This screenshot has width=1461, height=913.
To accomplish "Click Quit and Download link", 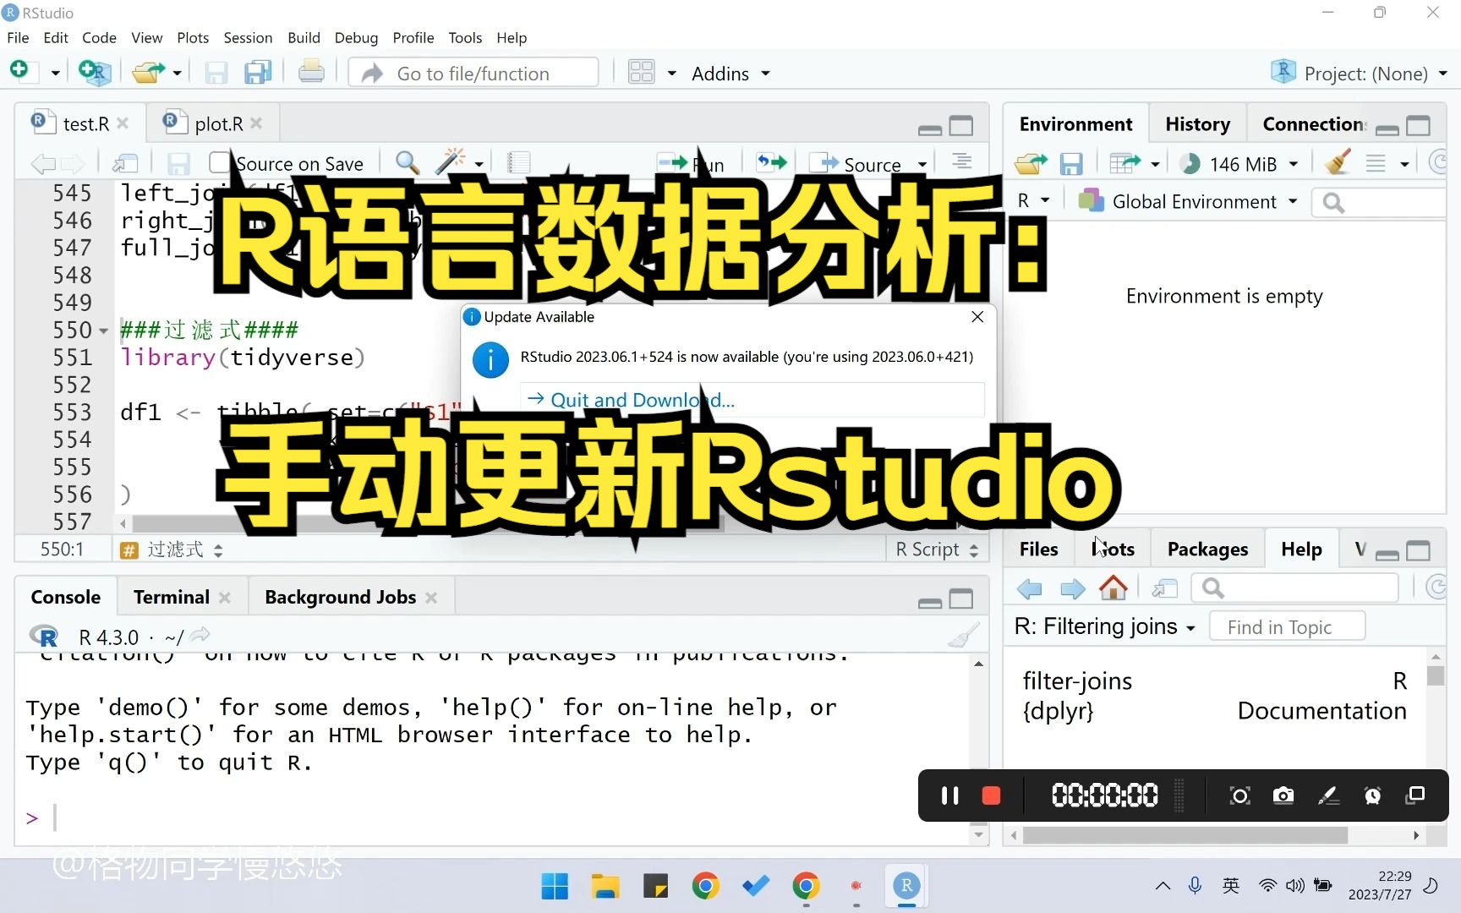I will (x=641, y=400).
